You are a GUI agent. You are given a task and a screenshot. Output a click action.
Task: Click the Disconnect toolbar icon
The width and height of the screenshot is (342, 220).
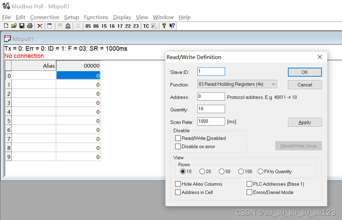pos(68,26)
